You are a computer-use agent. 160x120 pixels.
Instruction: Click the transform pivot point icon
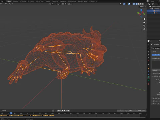[x=59, y=4]
